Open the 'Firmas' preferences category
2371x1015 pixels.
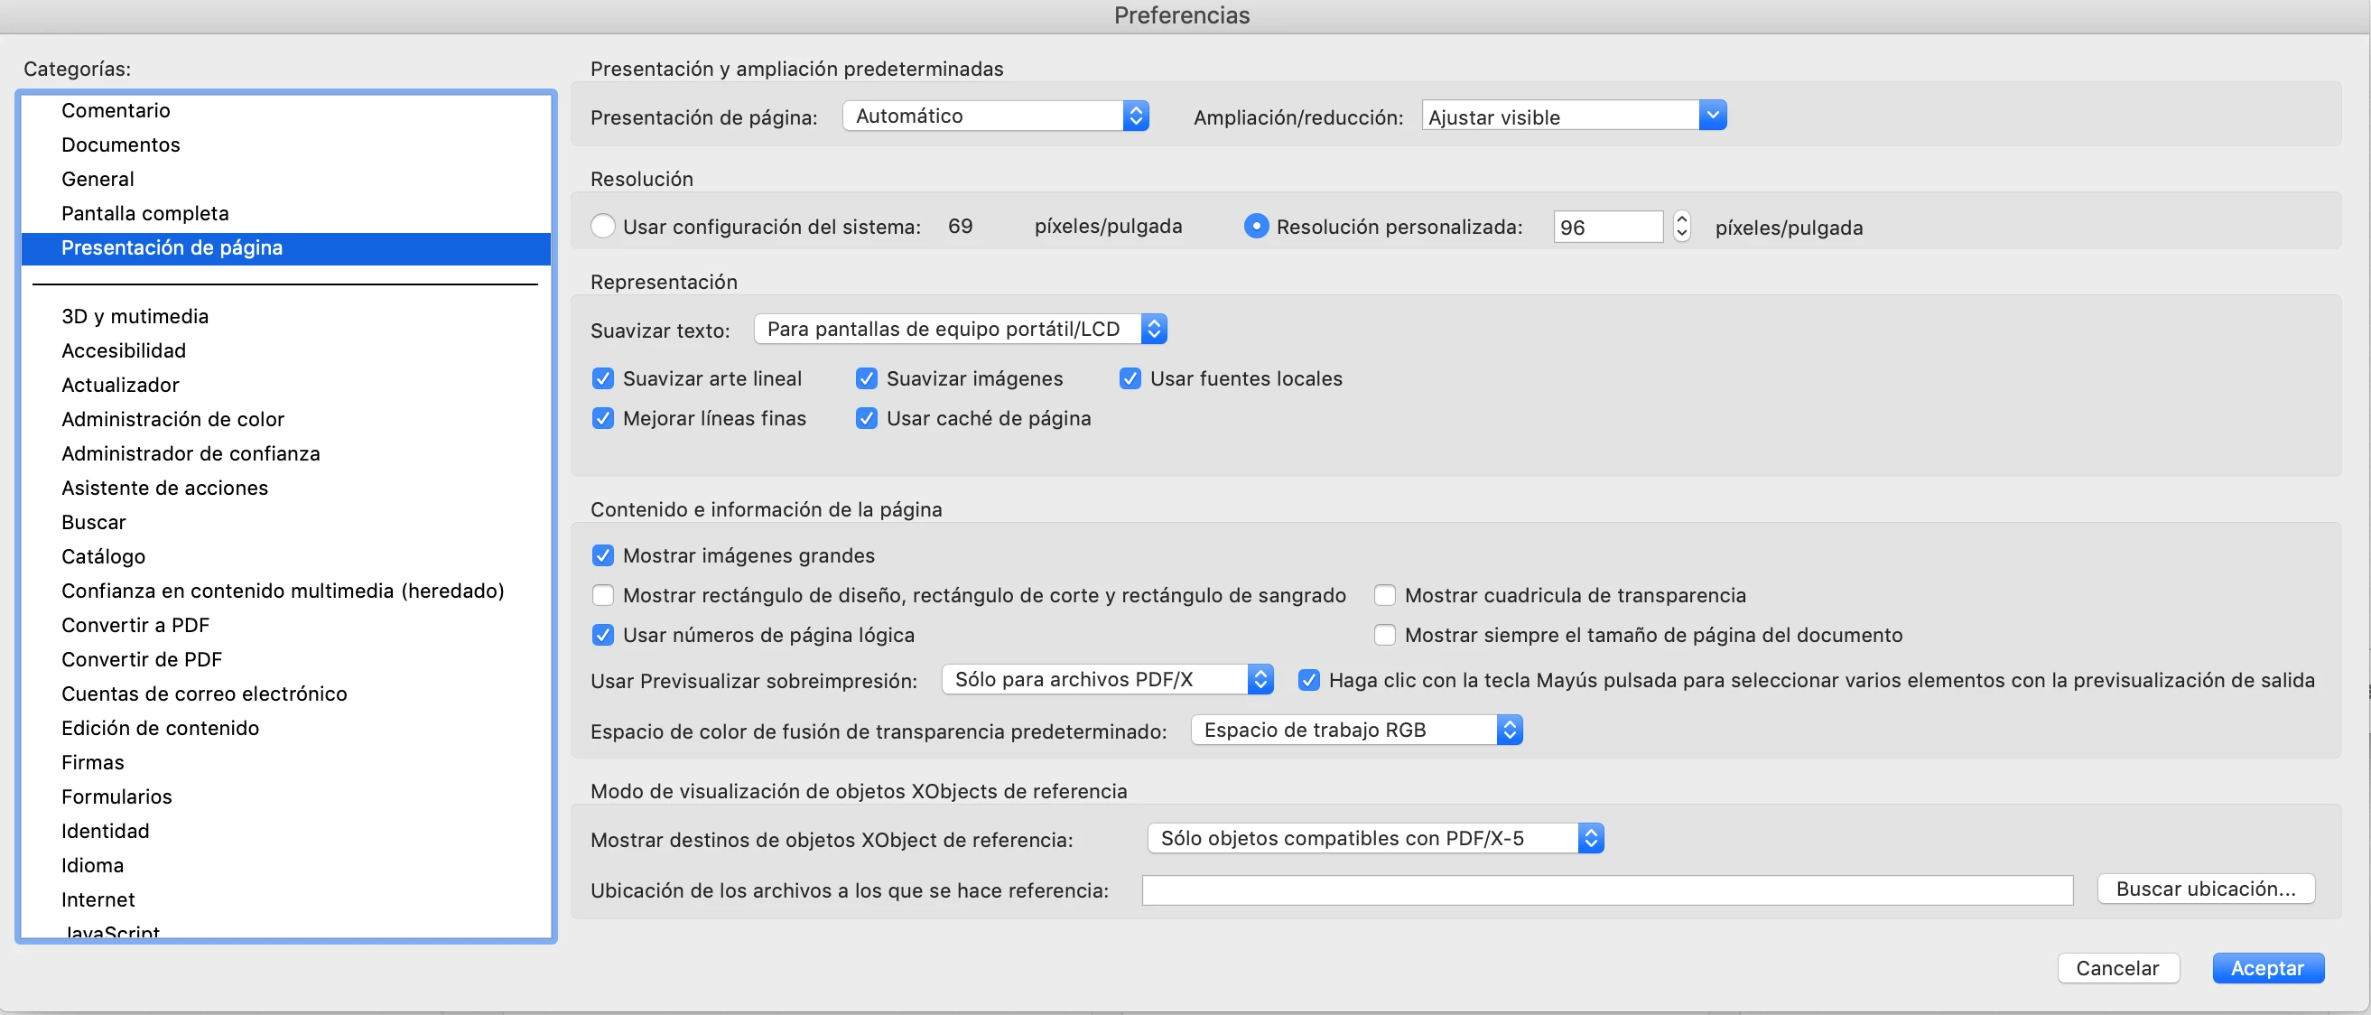pyautogui.click(x=92, y=762)
